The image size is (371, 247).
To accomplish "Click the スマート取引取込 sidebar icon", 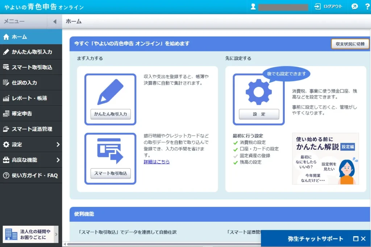I will pyautogui.click(x=6, y=67).
